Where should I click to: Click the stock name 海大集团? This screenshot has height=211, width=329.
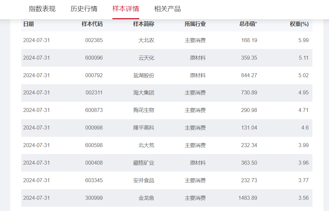[144, 93]
